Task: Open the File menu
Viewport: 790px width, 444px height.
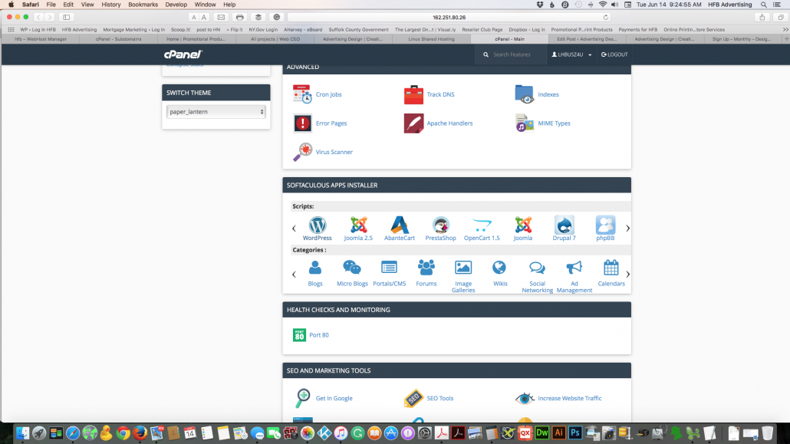Action: pyautogui.click(x=51, y=5)
